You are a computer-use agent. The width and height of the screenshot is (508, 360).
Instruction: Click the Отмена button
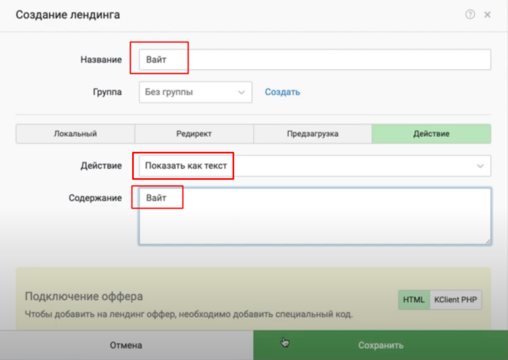(x=127, y=345)
